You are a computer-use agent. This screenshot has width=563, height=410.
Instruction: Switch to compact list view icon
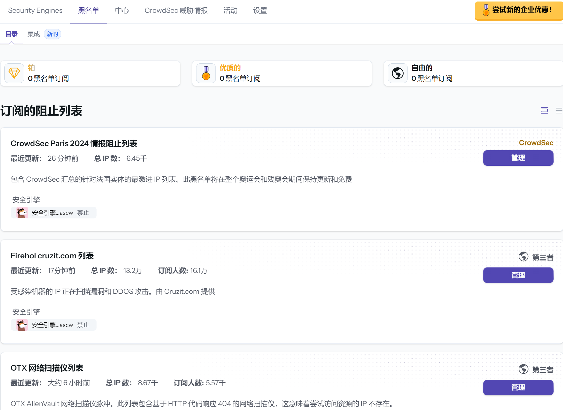pos(559,110)
